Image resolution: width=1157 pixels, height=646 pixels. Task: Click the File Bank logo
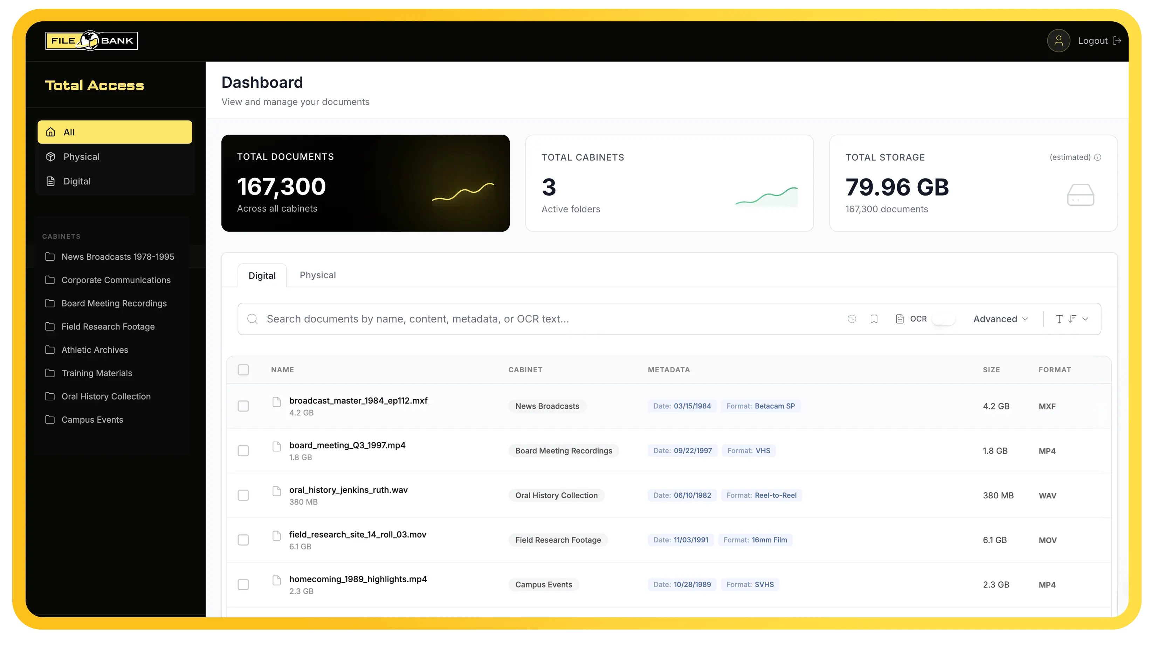tap(92, 41)
